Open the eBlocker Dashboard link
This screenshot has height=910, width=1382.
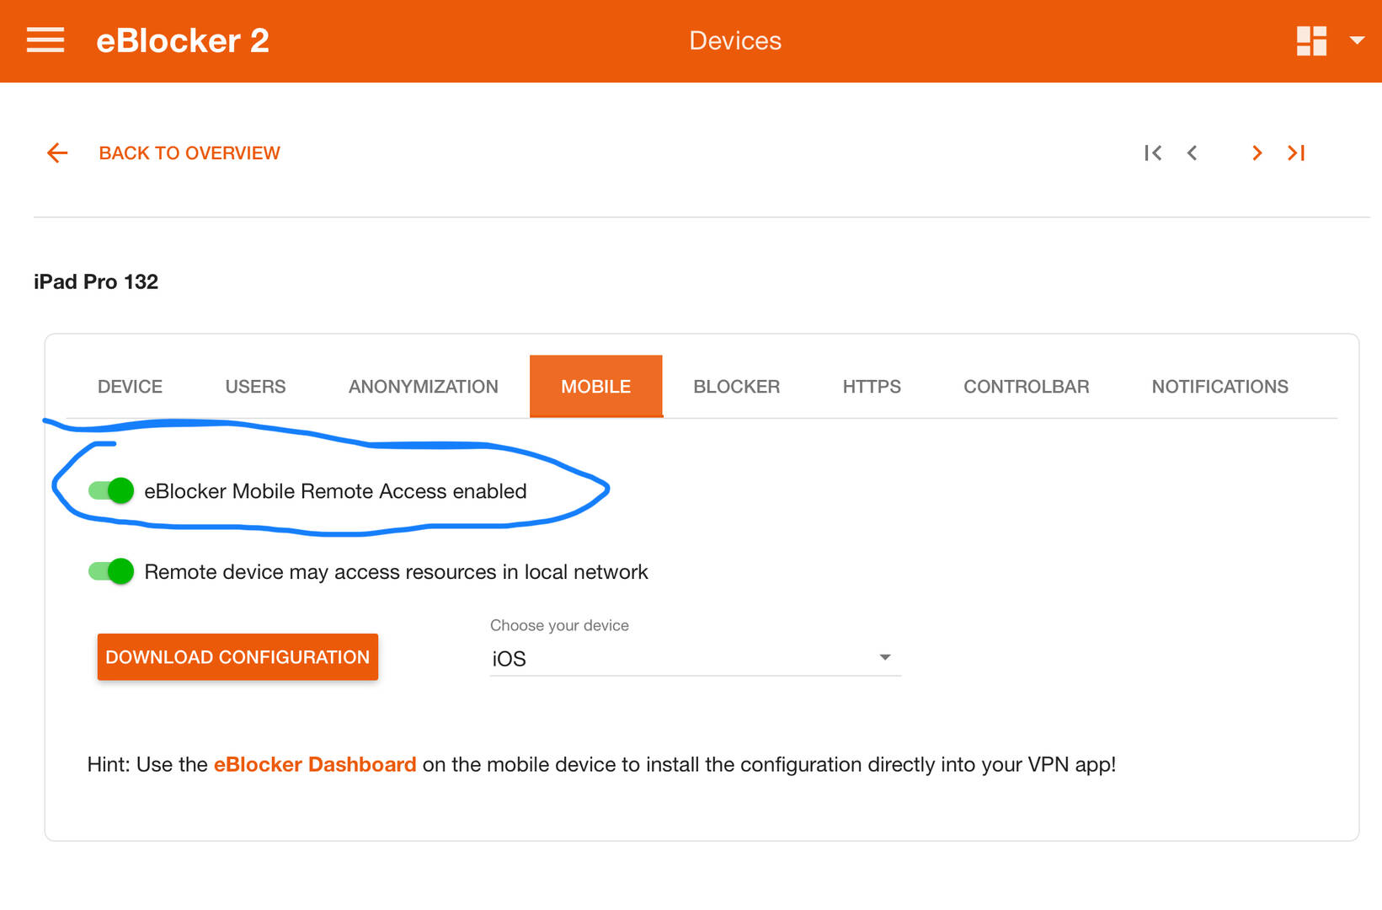coord(315,764)
